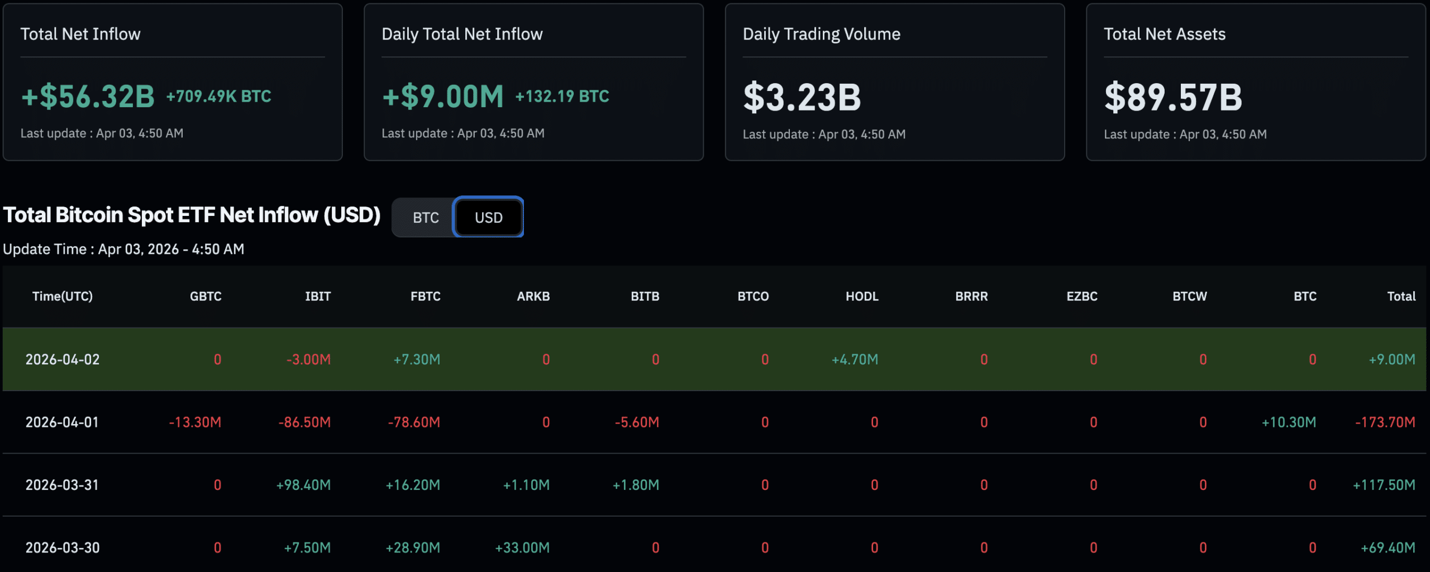The width and height of the screenshot is (1430, 572).
Task: Click the FBTC column header
Action: 426,296
